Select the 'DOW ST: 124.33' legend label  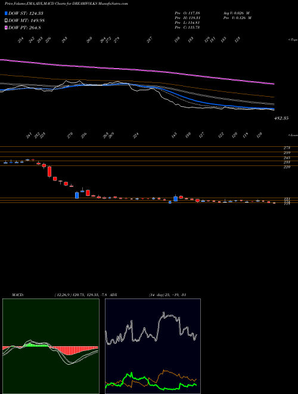click(x=24, y=13)
